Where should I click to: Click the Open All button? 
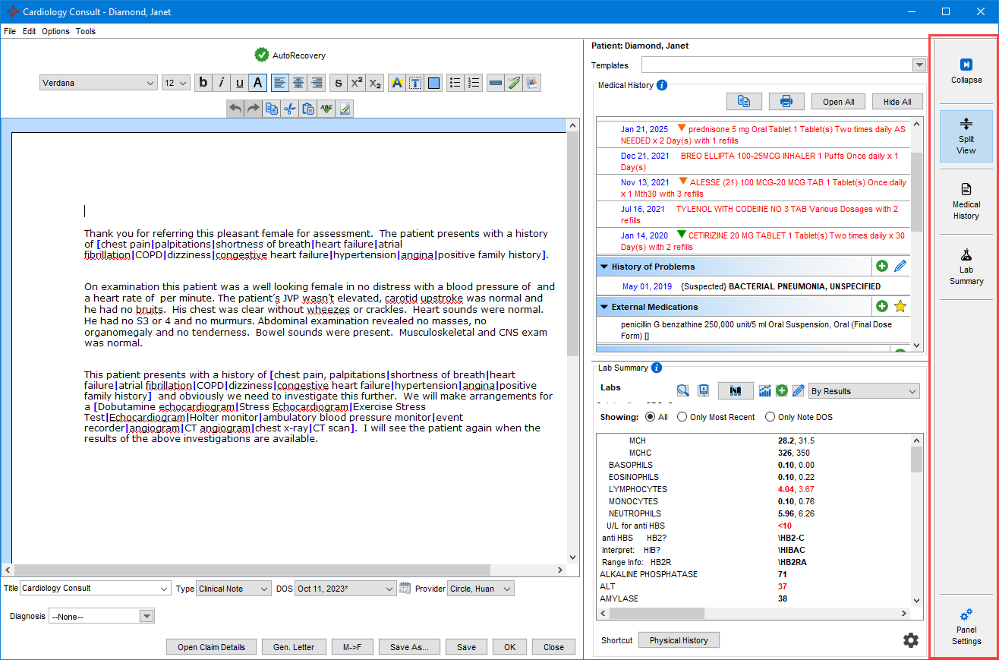click(838, 101)
